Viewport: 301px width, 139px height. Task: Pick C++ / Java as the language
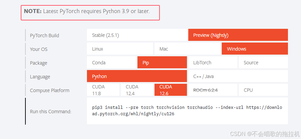(x=238, y=76)
